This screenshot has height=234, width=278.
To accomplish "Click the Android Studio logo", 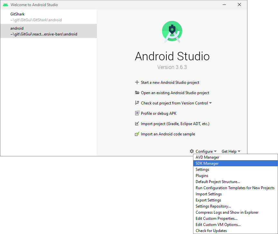I will tap(172, 32).
